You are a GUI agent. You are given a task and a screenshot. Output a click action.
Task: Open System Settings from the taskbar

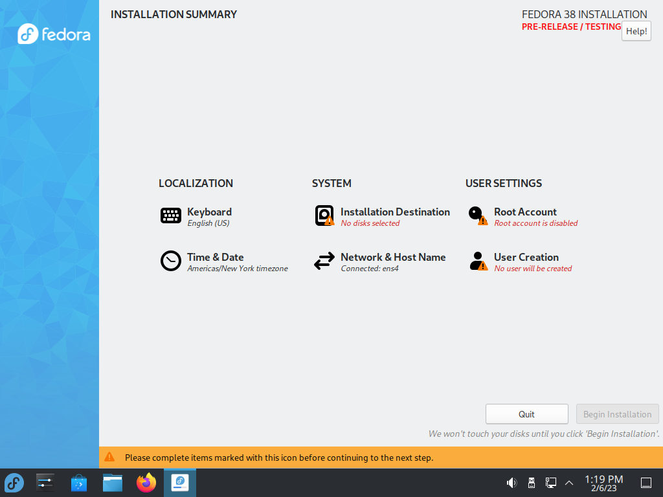[x=45, y=483]
